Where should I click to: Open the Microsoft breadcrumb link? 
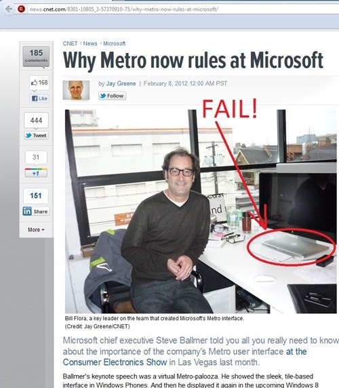click(x=114, y=43)
